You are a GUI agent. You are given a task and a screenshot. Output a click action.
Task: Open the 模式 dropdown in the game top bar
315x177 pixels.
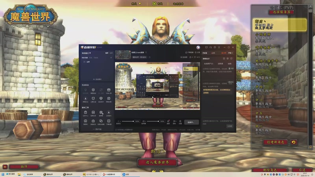coord(136,4)
